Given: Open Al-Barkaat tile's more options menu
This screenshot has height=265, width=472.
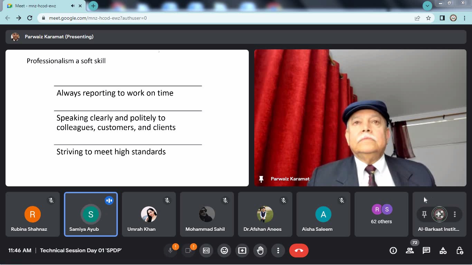Looking at the screenshot, I should pyautogui.click(x=455, y=214).
